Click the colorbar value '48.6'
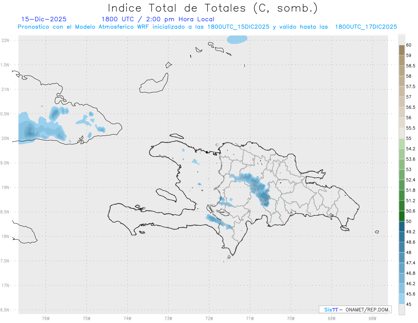The image size is (418, 323). [411, 242]
